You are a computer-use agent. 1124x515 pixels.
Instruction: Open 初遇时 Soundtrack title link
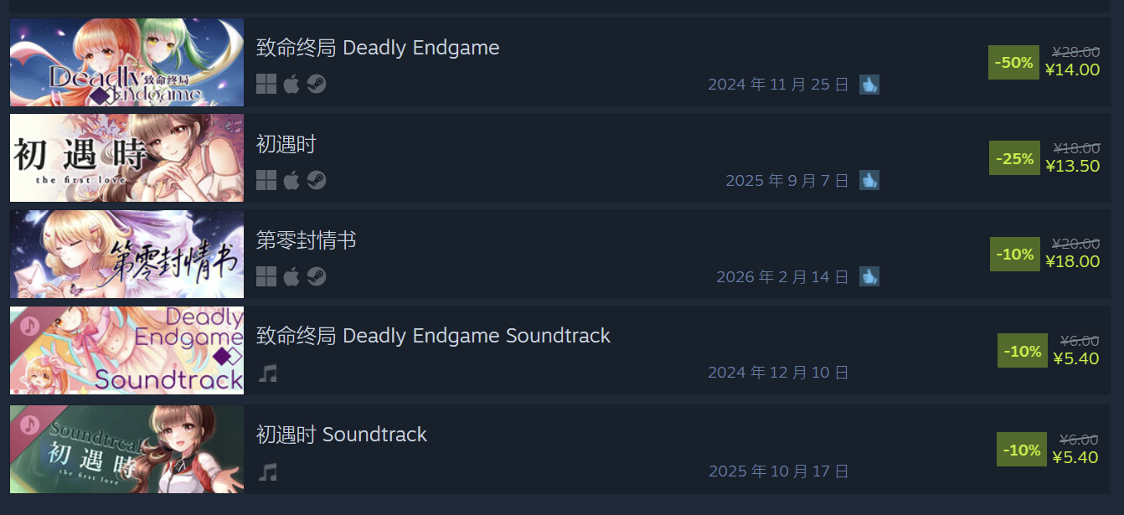pos(342,435)
